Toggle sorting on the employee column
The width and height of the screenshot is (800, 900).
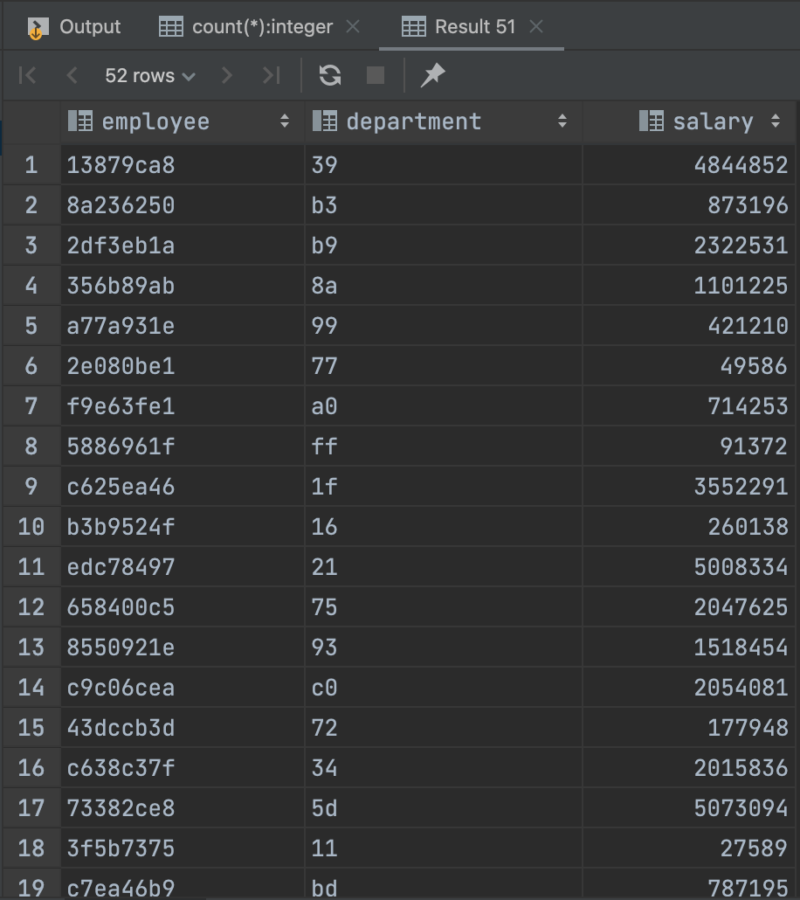[286, 121]
